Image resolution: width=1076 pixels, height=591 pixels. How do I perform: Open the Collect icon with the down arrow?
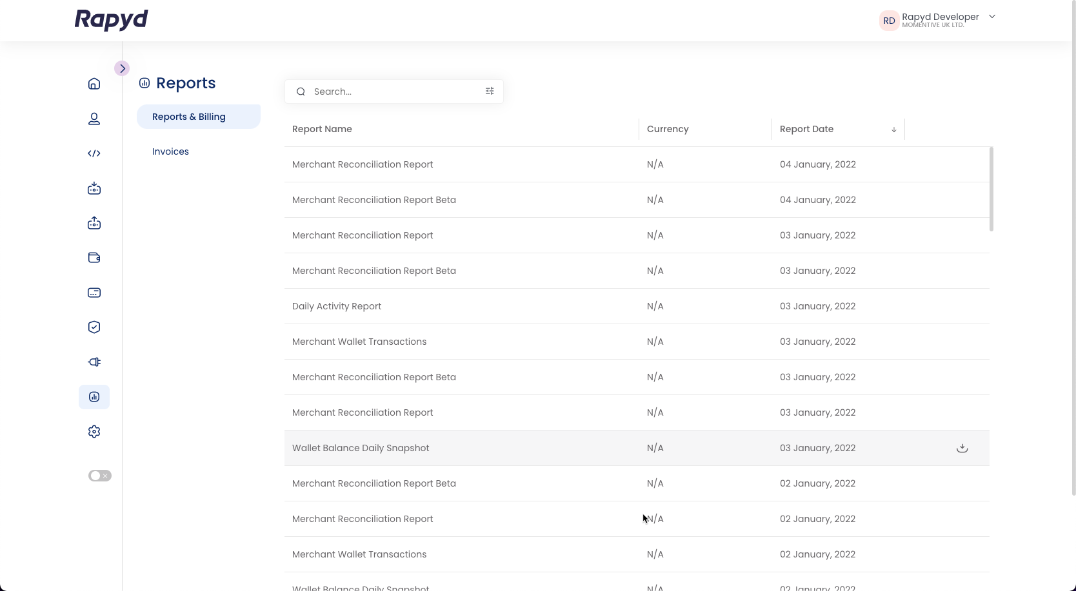coord(94,188)
